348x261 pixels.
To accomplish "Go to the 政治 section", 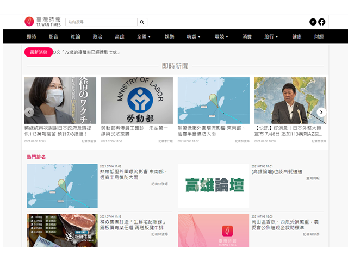I will (97, 37).
